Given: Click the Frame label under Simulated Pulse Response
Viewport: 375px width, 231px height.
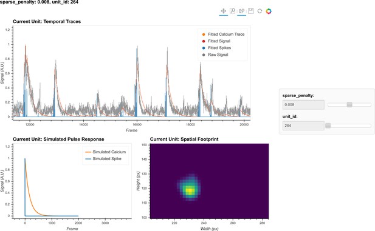Looking at the screenshot, I should 72,229.
